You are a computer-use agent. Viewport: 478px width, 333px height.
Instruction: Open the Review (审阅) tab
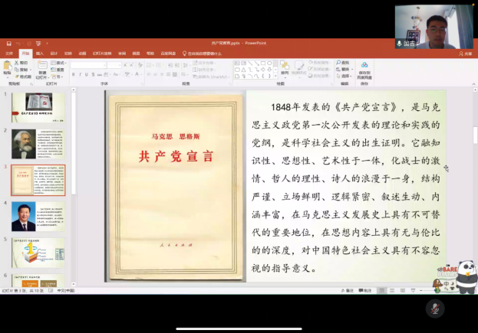[122, 54]
